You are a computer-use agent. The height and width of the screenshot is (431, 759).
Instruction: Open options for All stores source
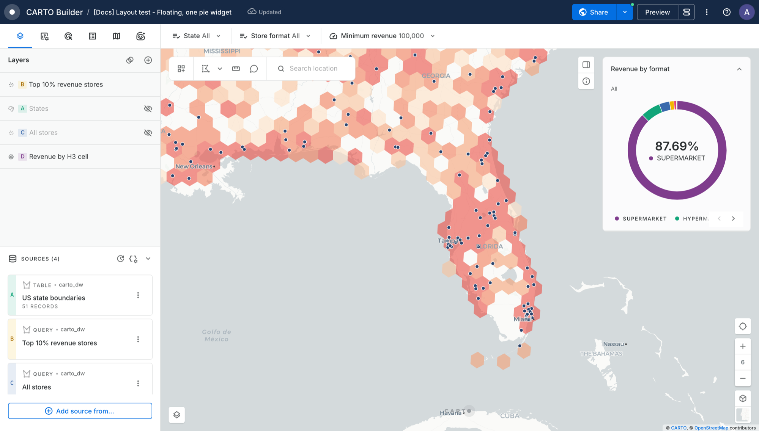138,383
